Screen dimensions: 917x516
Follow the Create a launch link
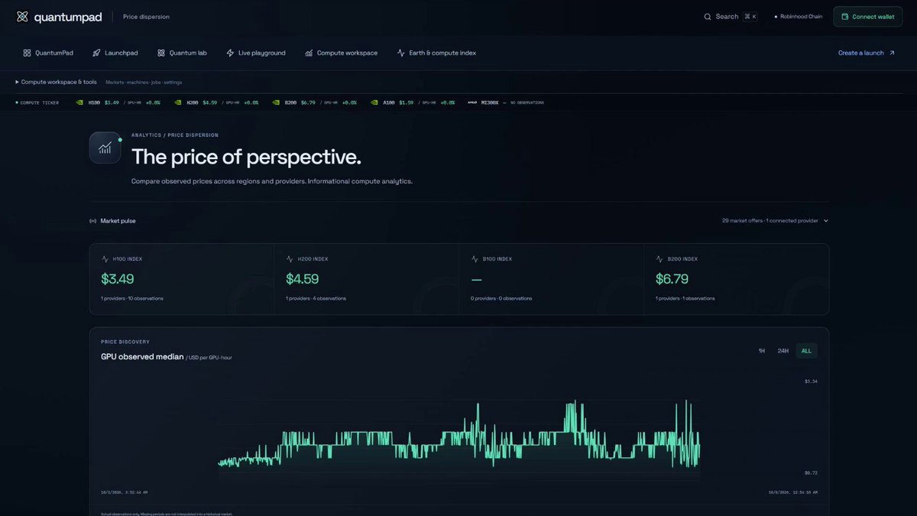pos(867,53)
